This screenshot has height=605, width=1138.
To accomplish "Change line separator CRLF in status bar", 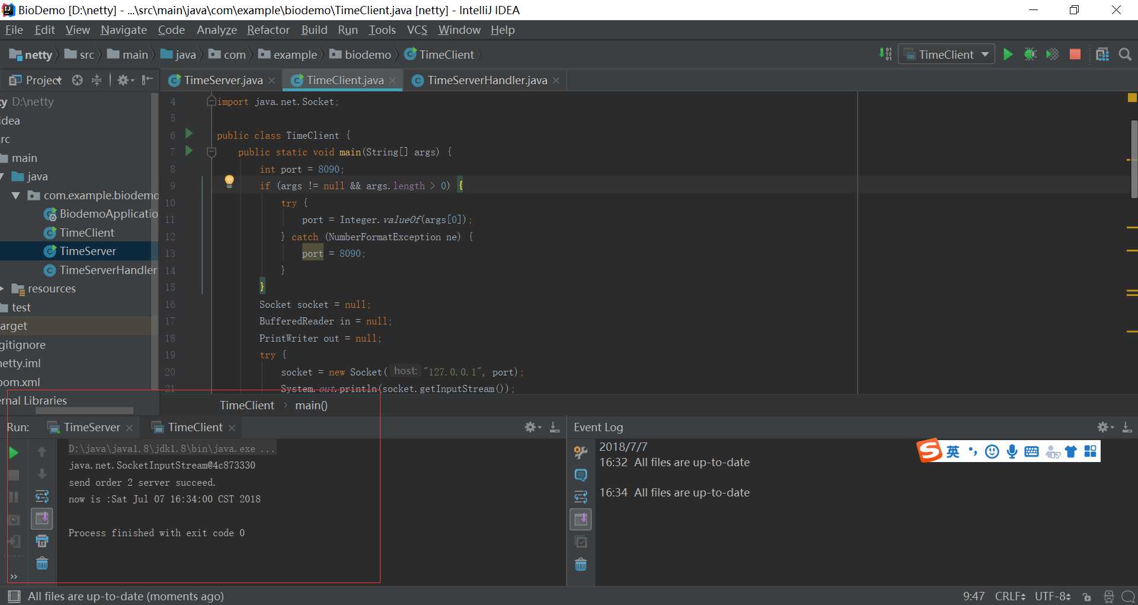I will (1010, 596).
